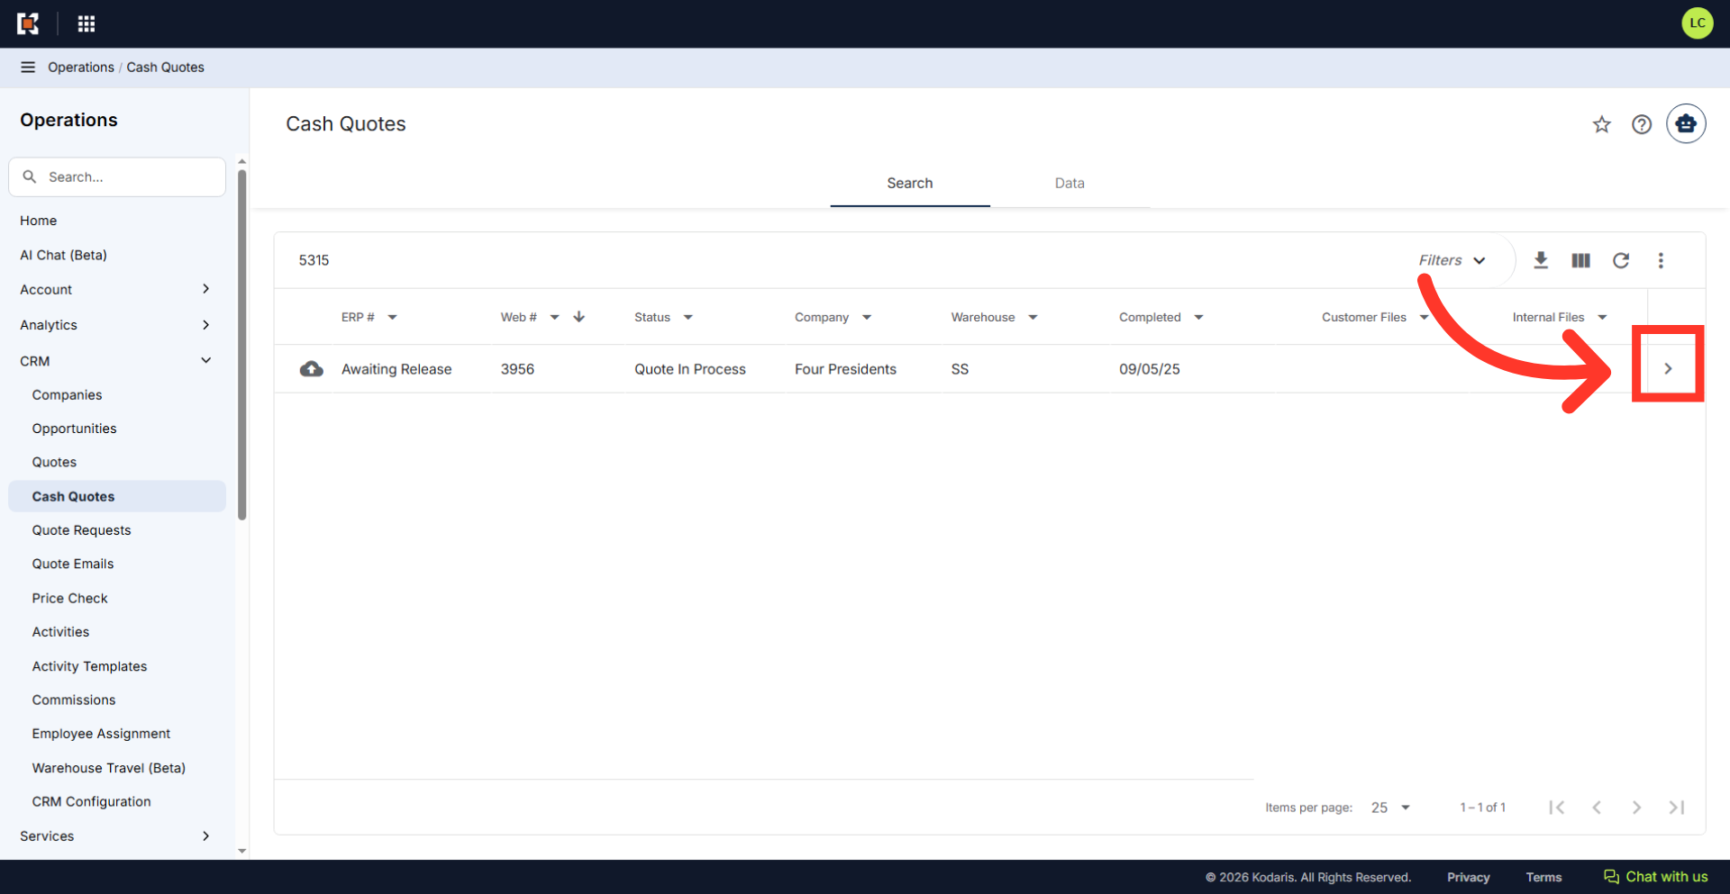Open the AI assistant robot icon
The image size is (1730, 894).
[x=1686, y=123]
